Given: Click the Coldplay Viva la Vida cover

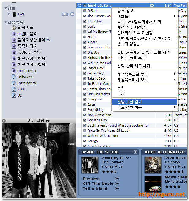Looking at the screenshot, I should point(153,165).
